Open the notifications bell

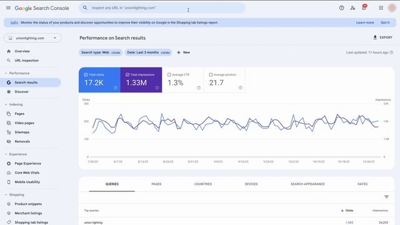(x=364, y=7)
